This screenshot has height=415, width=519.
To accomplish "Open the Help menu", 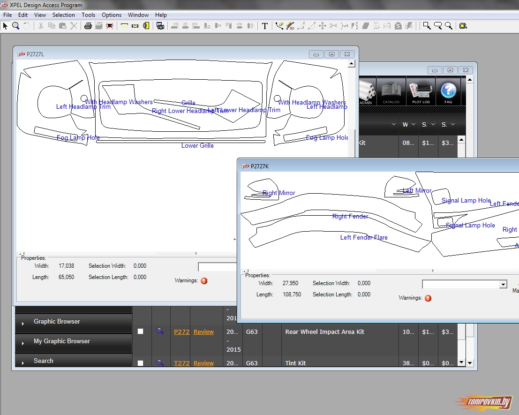I will pos(161,15).
